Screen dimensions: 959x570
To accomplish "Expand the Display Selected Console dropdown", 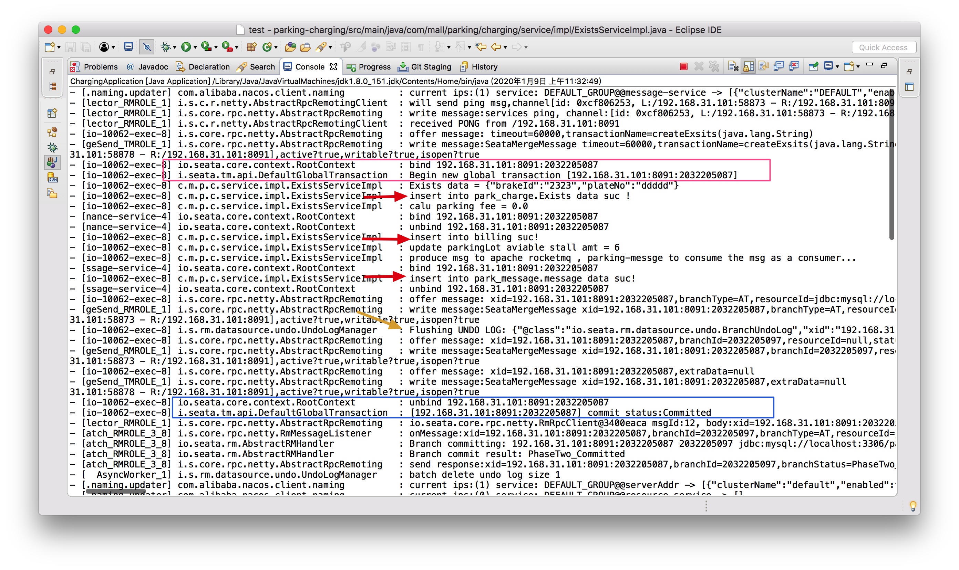I will [837, 67].
